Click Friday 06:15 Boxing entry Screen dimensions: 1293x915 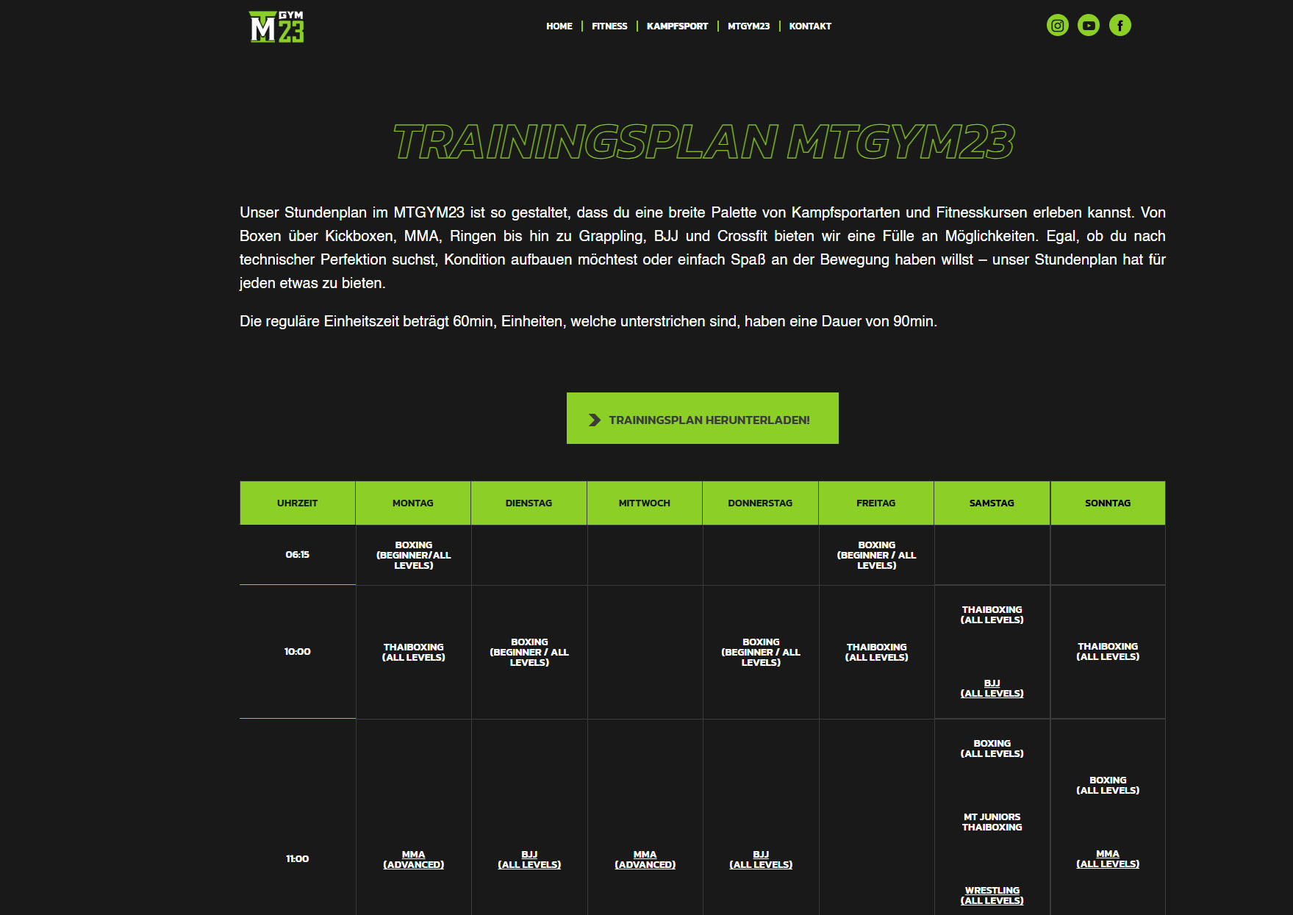tap(876, 555)
